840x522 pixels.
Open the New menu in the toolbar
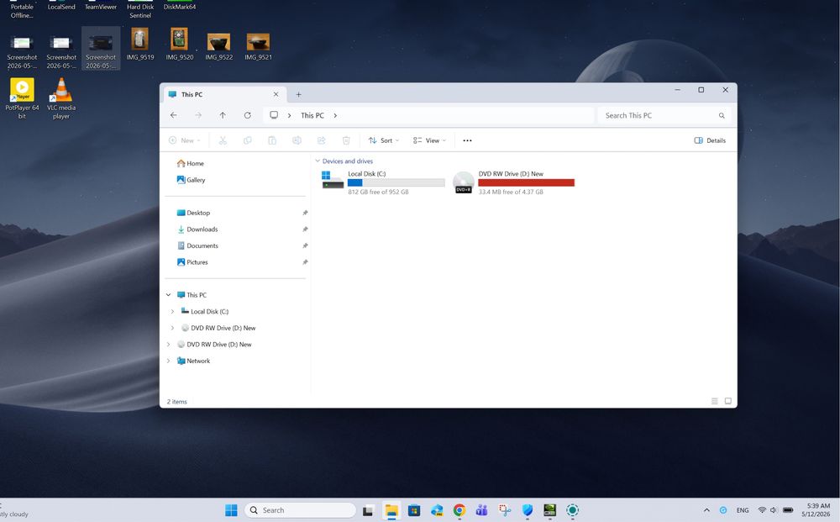pyautogui.click(x=184, y=140)
